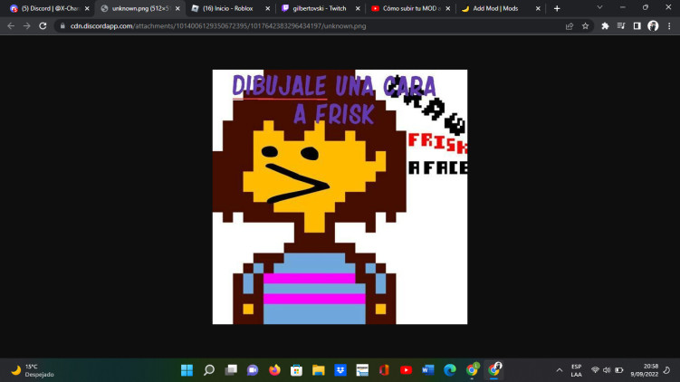
Task: Open Microsoft Store from taskbar
Action: 296,370
